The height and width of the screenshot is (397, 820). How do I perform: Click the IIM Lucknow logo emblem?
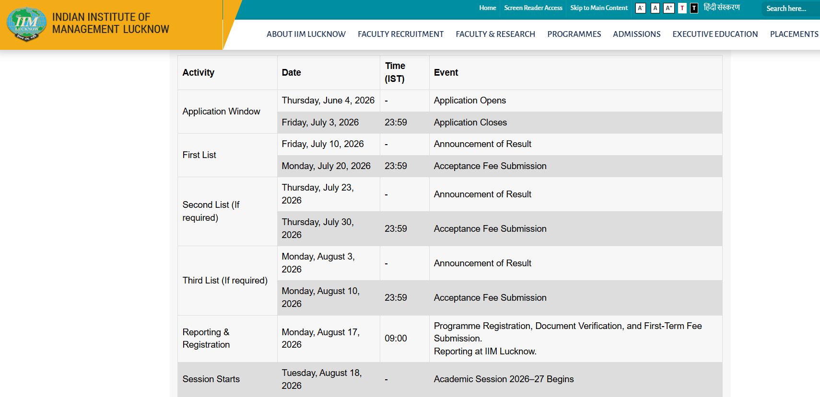tap(27, 24)
